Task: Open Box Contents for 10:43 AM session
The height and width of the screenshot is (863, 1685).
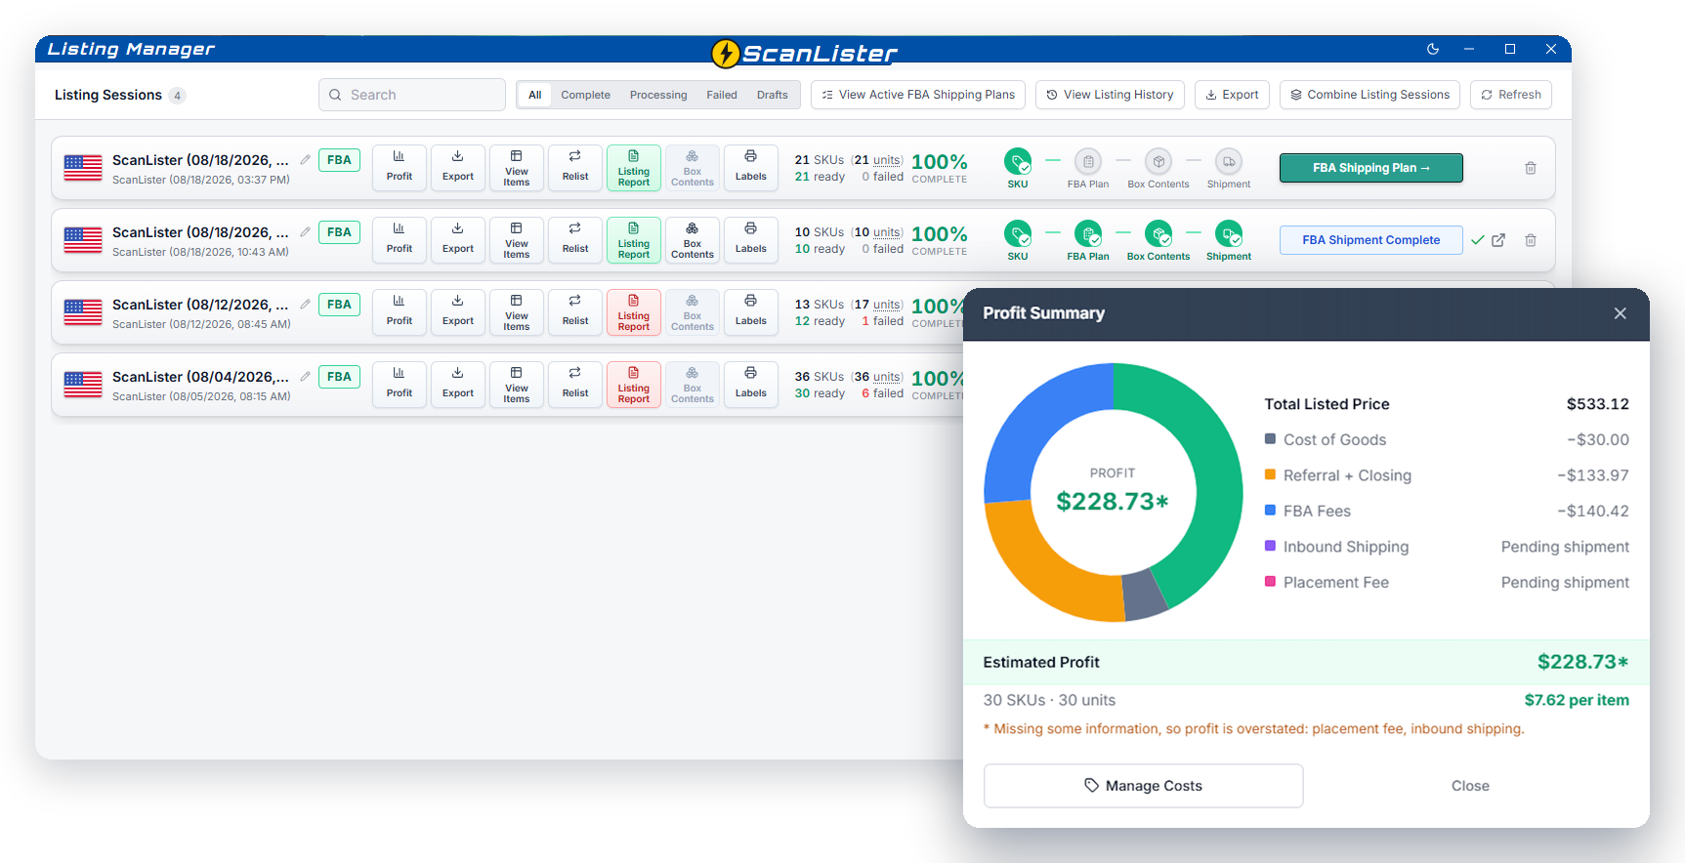Action: point(693,239)
